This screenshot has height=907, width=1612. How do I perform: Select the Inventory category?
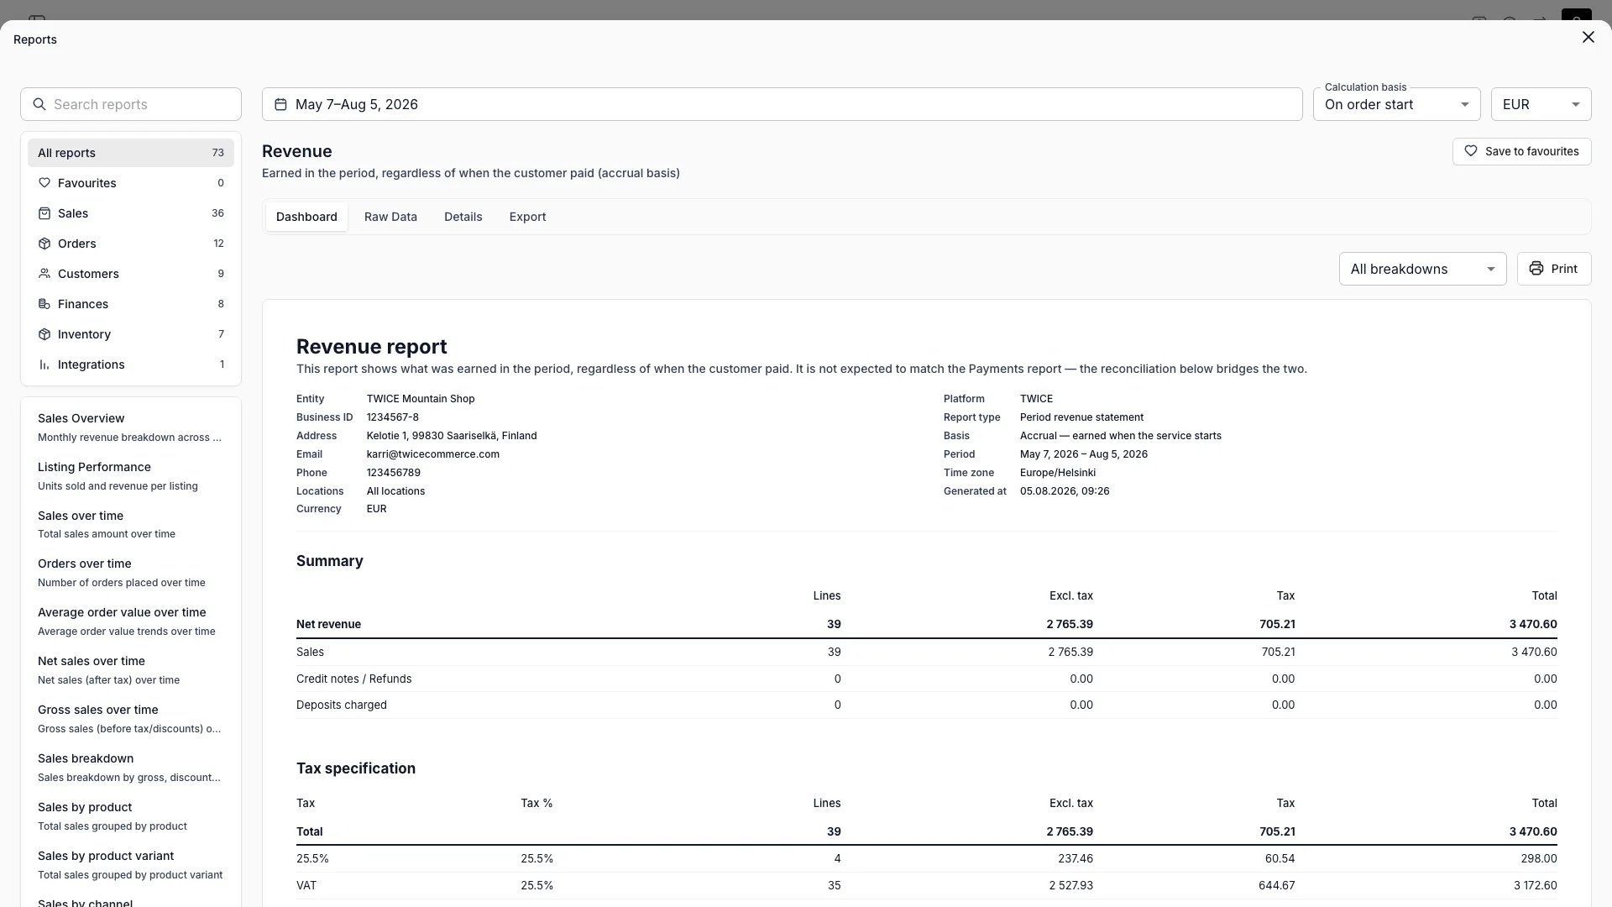click(x=131, y=334)
